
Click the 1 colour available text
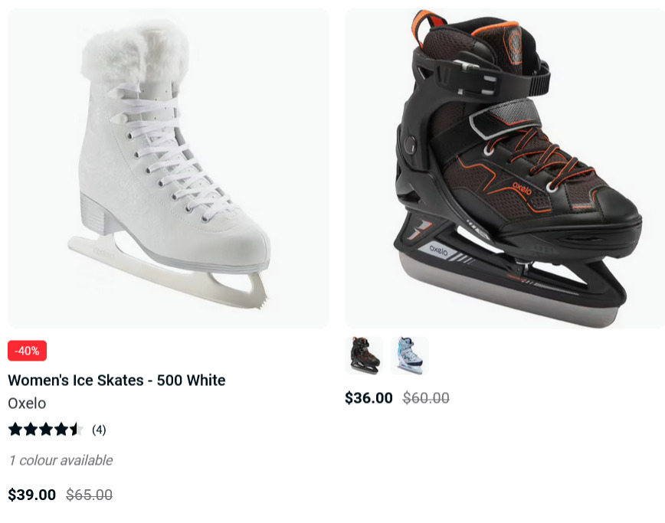(61, 460)
